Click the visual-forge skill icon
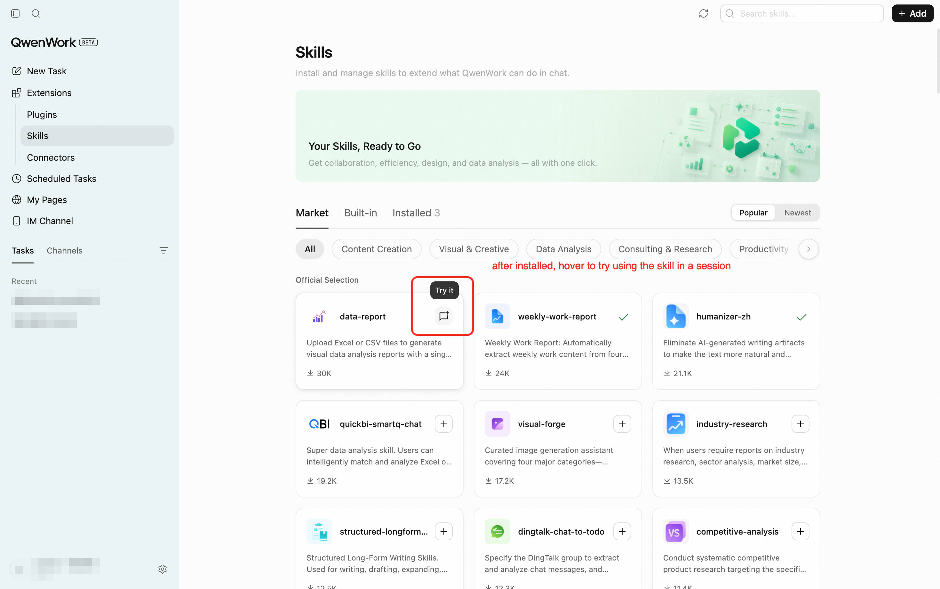The image size is (940, 589). (498, 424)
